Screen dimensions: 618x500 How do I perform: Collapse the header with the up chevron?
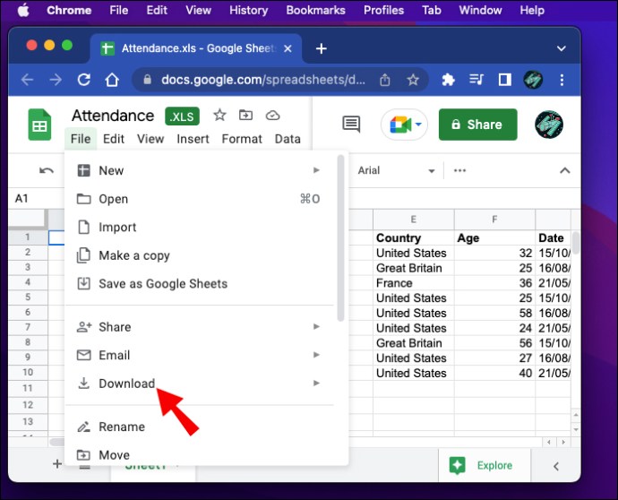565,171
